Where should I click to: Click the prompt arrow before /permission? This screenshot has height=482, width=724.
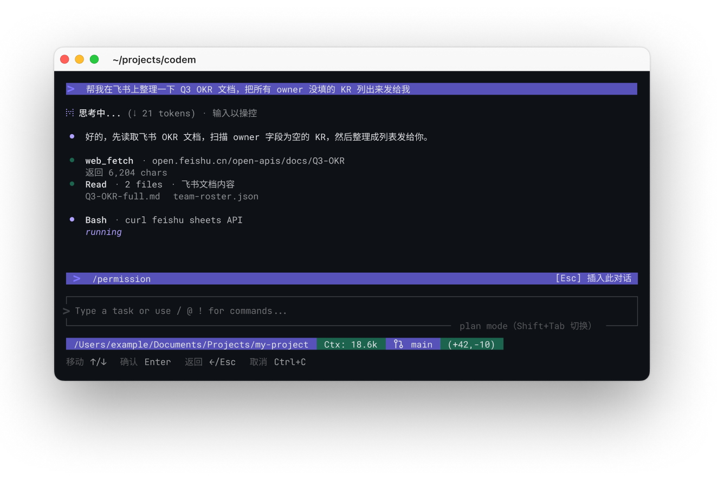[77, 279]
